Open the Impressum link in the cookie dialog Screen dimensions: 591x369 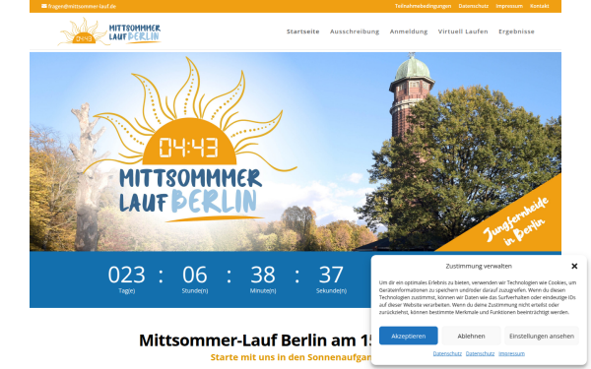tap(511, 353)
